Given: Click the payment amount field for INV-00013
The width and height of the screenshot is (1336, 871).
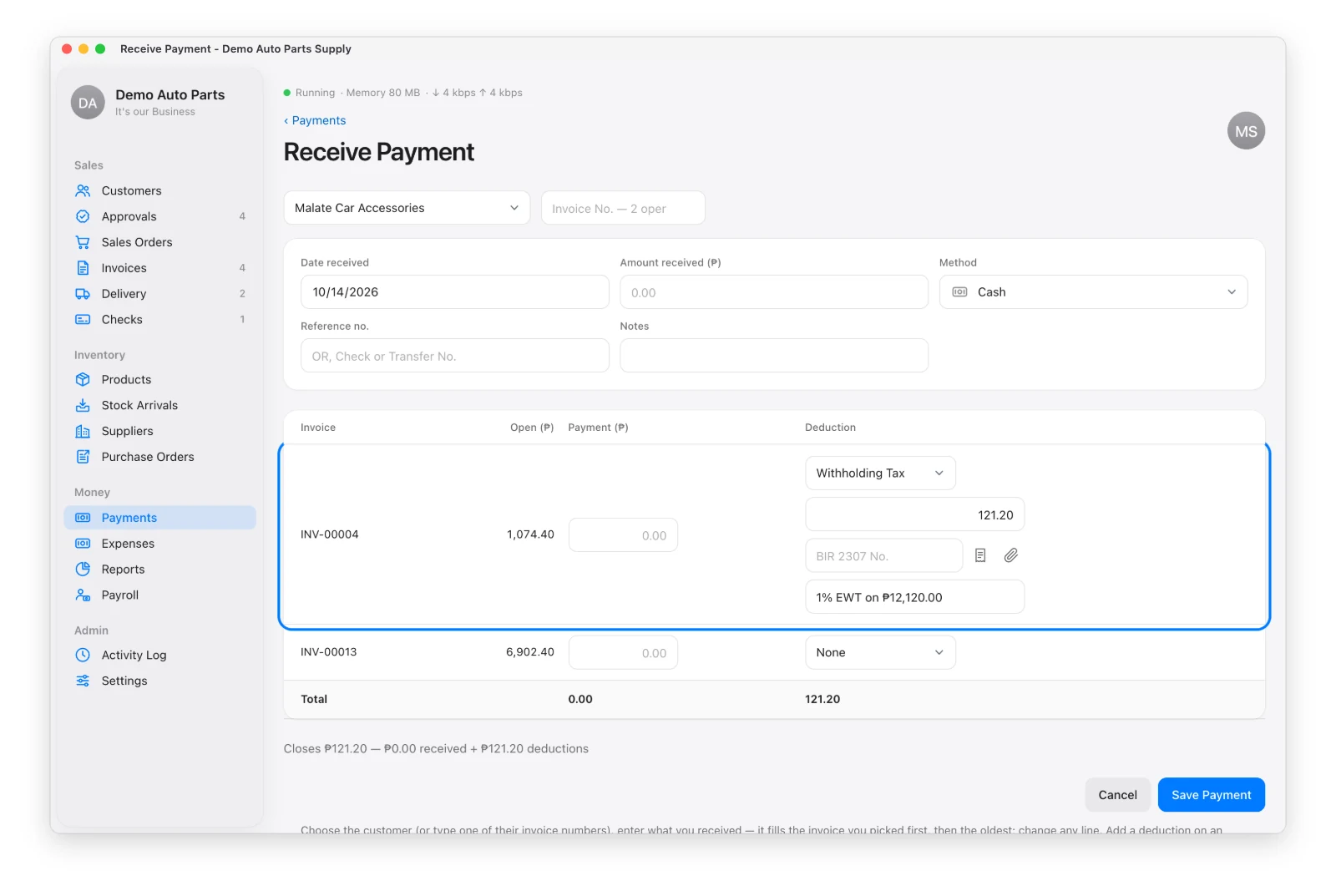Looking at the screenshot, I should pos(623,653).
